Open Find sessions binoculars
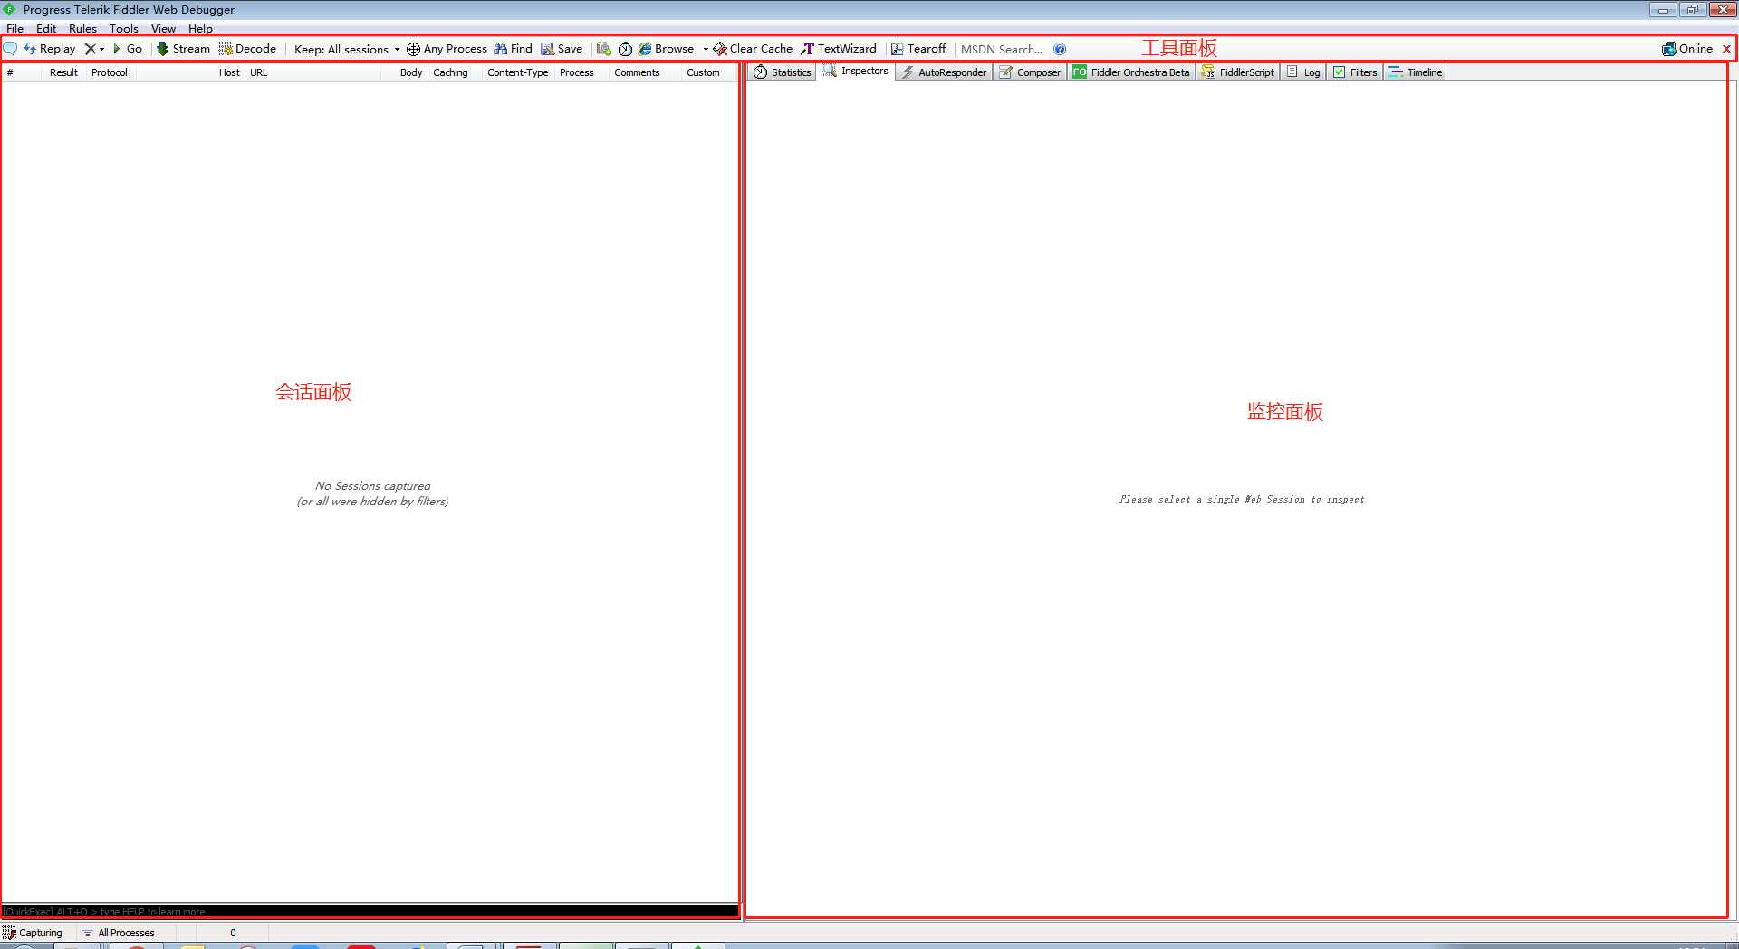This screenshot has width=1739, height=949. click(513, 49)
